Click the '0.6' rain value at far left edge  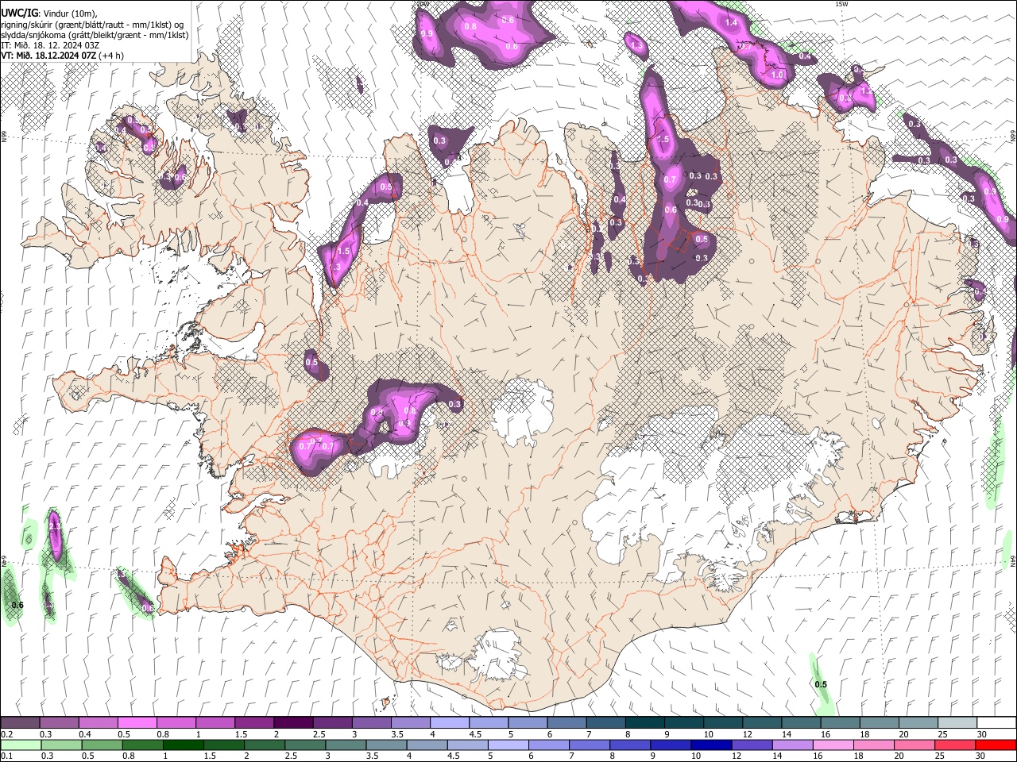tap(17, 605)
